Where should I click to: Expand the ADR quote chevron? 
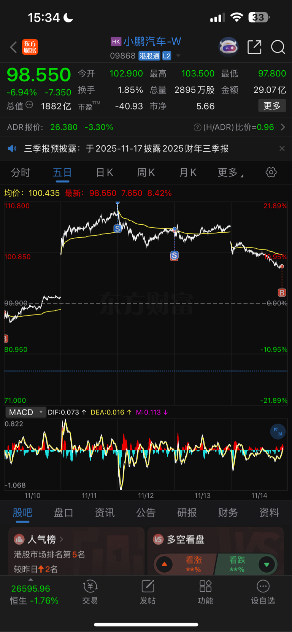tap(283, 127)
